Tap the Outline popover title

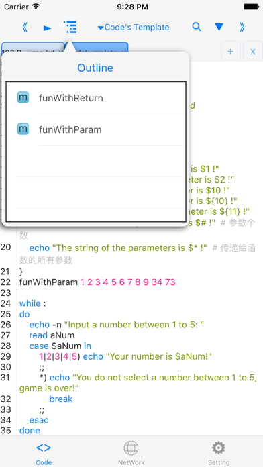(95, 68)
